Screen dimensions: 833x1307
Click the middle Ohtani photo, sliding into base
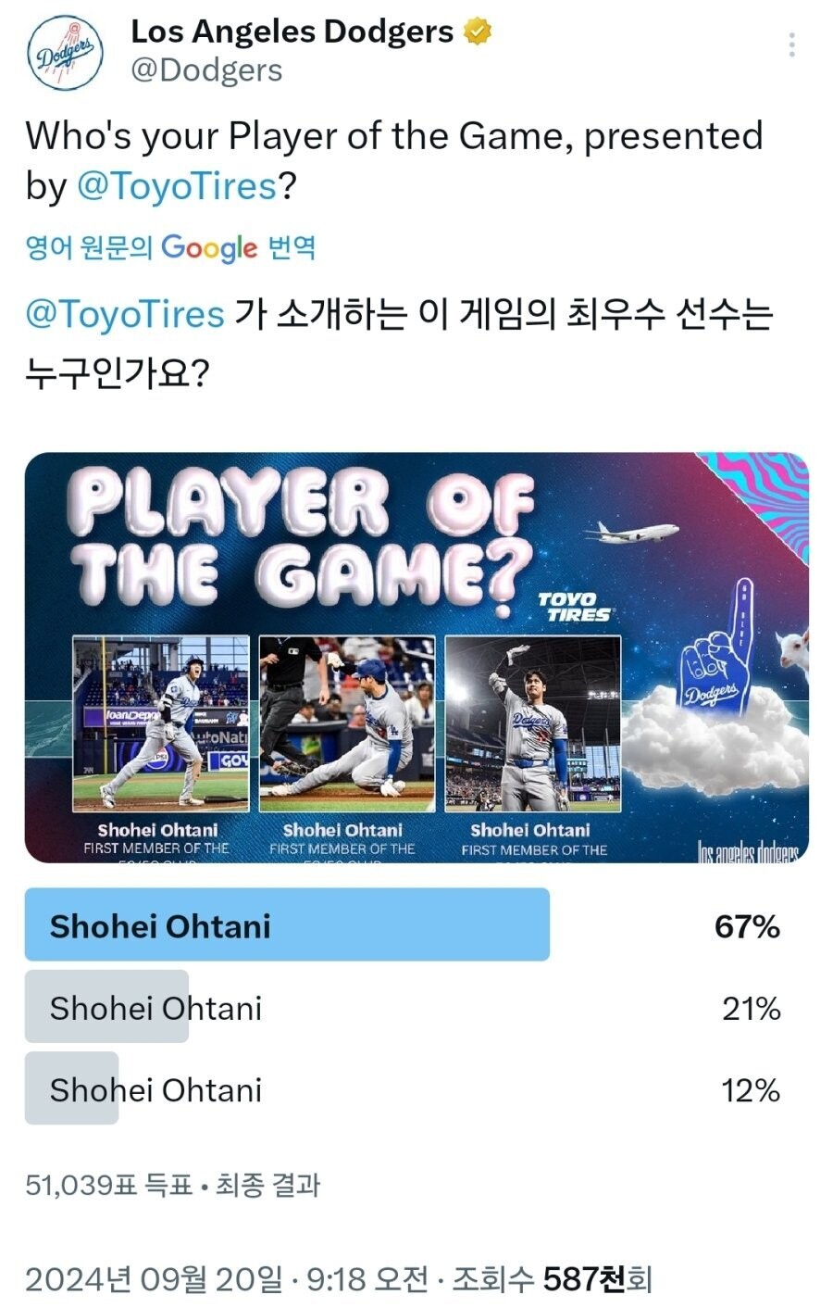[347, 718]
